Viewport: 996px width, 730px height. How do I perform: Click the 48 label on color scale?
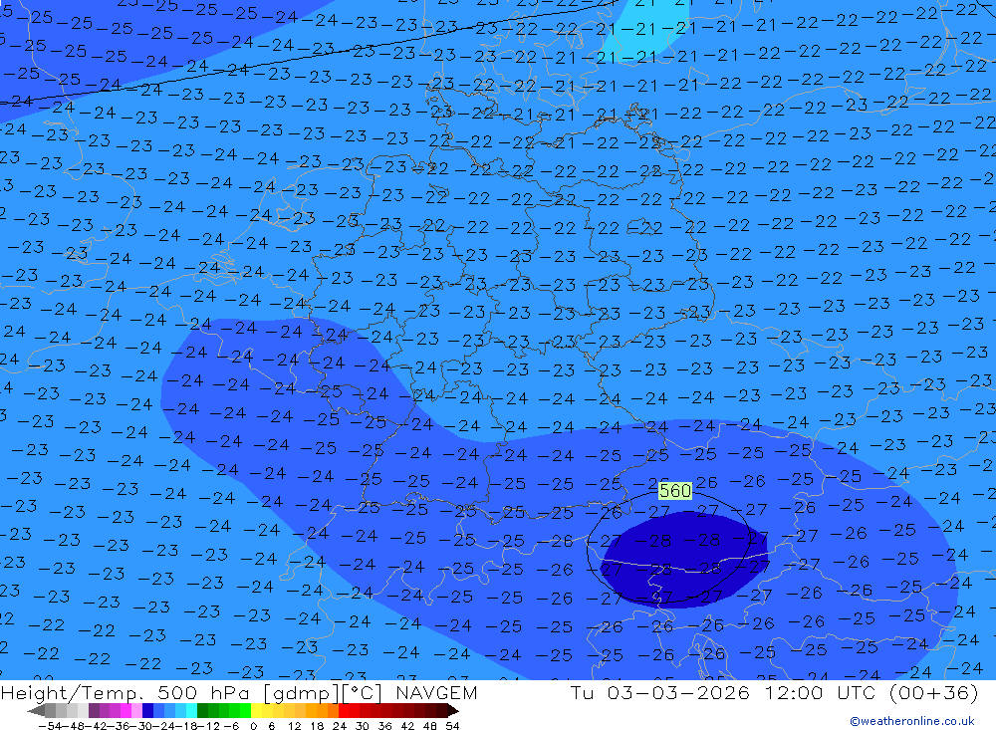coord(430,726)
